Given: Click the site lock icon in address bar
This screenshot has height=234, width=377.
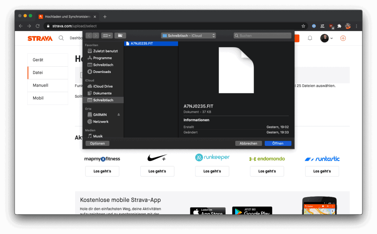Looking at the screenshot, I should tap(48, 26).
